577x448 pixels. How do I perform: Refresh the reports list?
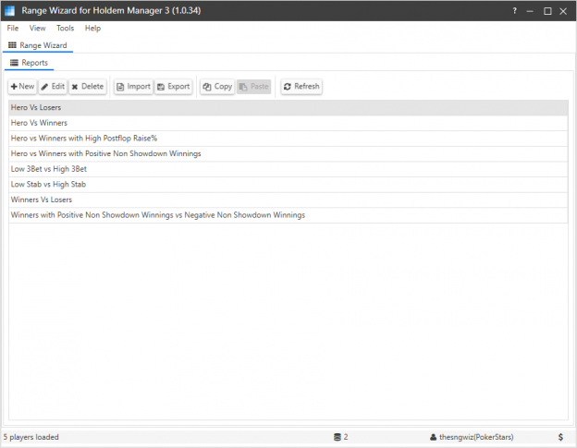point(301,86)
